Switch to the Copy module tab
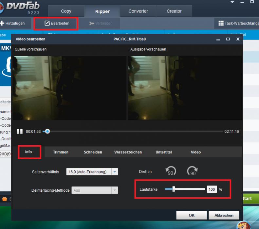The image size is (259, 229). (66, 11)
